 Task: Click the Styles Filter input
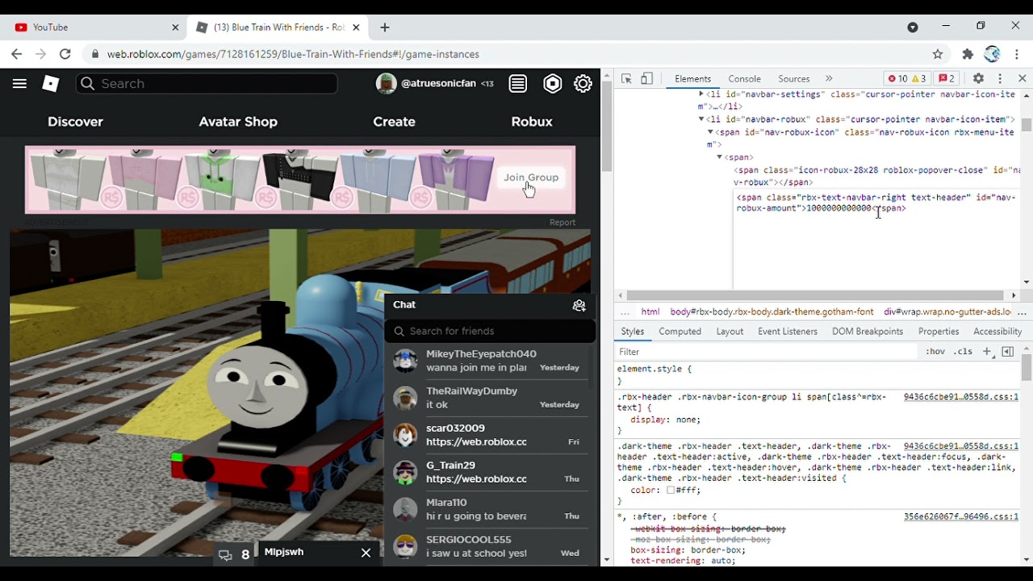[x=767, y=352]
